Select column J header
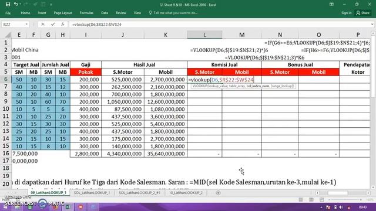Image resolution: width=376 pixels, height=211 pixels. pos(123,35)
